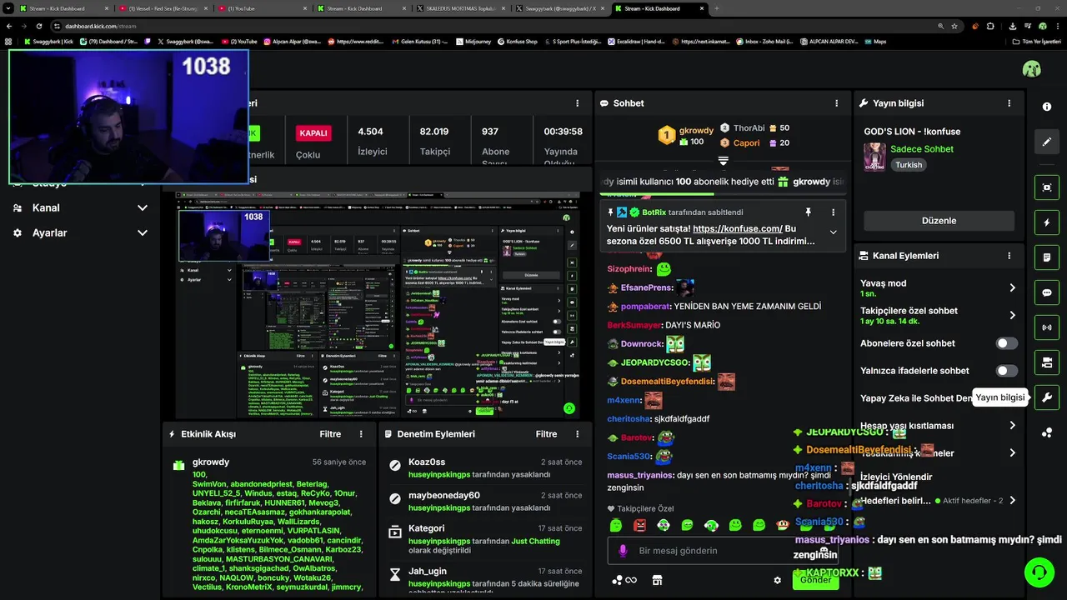1067x600 pixels.
Task: Click the stream category thumbnail image
Action: (874, 157)
